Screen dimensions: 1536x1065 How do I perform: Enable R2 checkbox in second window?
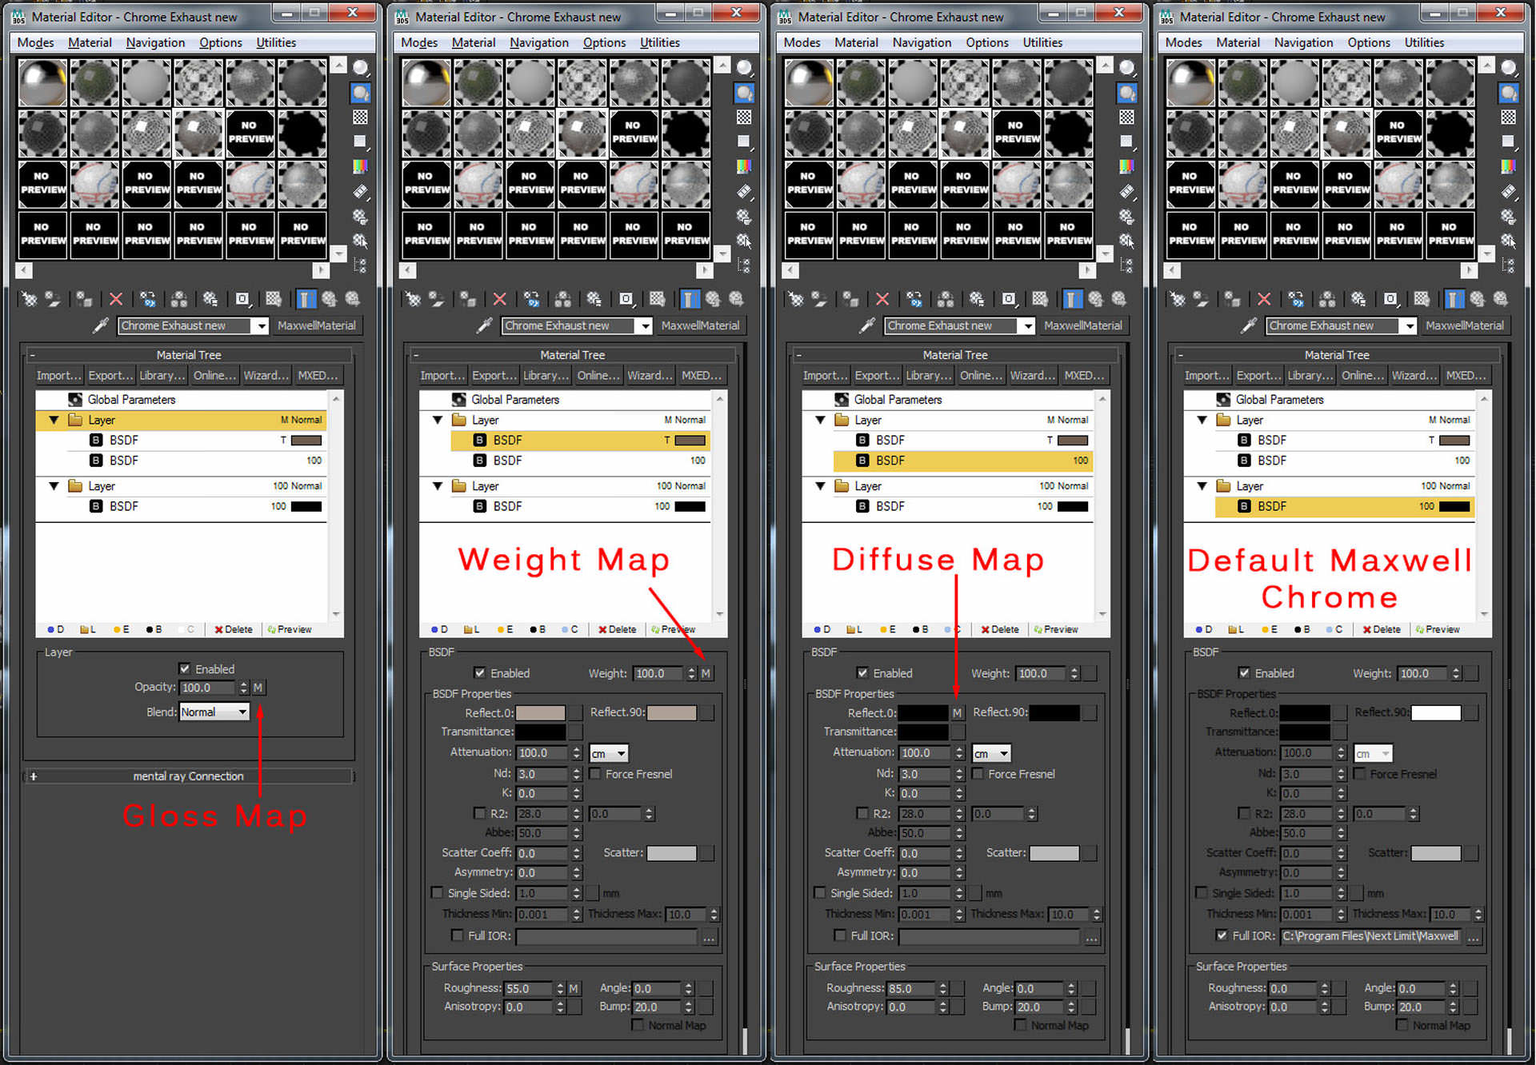tap(479, 813)
